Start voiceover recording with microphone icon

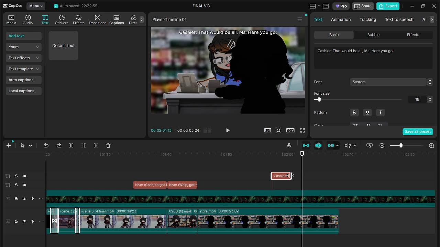coord(289,145)
